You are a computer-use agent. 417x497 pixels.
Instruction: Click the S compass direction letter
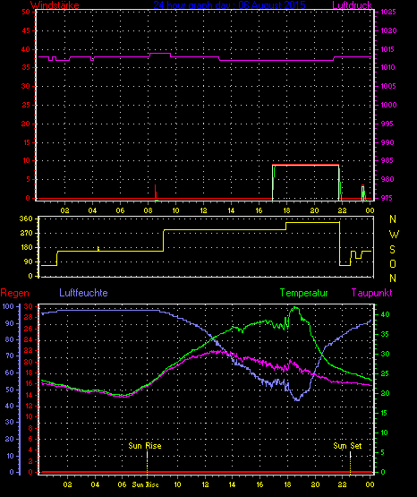click(x=392, y=250)
